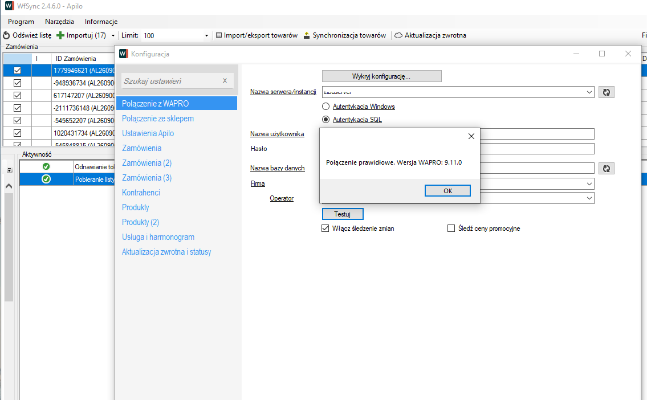This screenshot has height=400, width=647.
Task: Click the Pobieranie listy activity row
Action: coord(67,179)
